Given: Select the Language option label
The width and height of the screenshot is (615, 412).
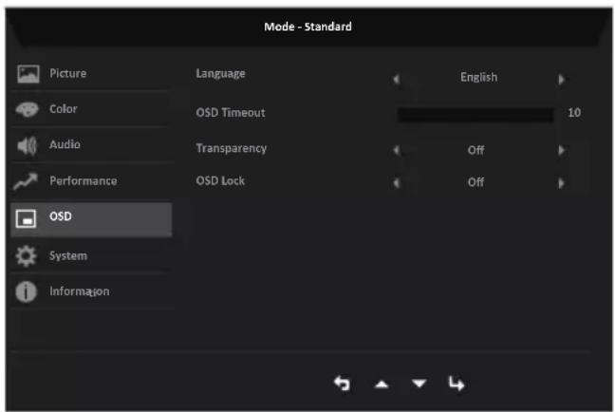Looking at the screenshot, I should (220, 74).
